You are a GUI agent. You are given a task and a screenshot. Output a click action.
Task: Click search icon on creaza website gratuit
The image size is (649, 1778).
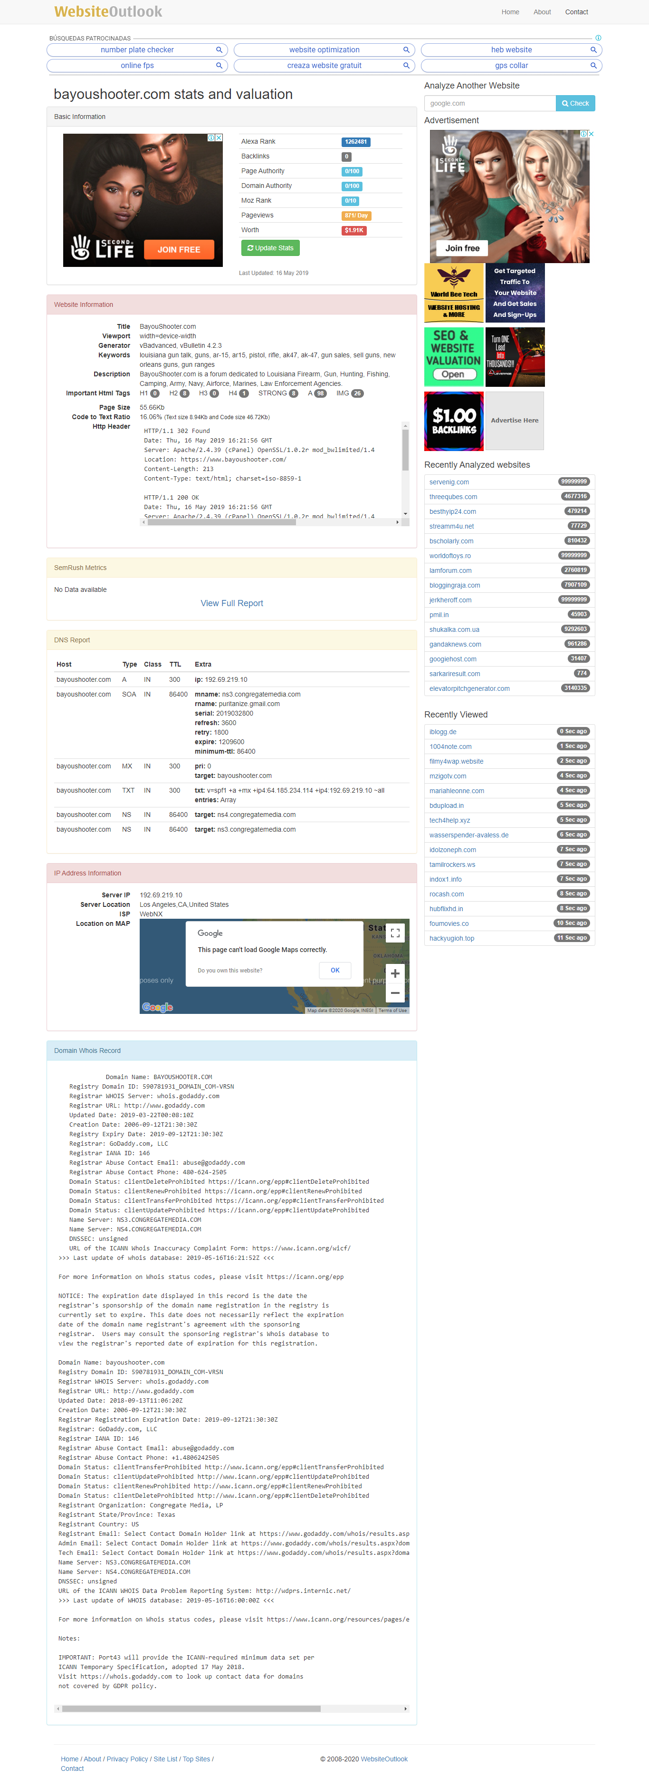coord(407,66)
